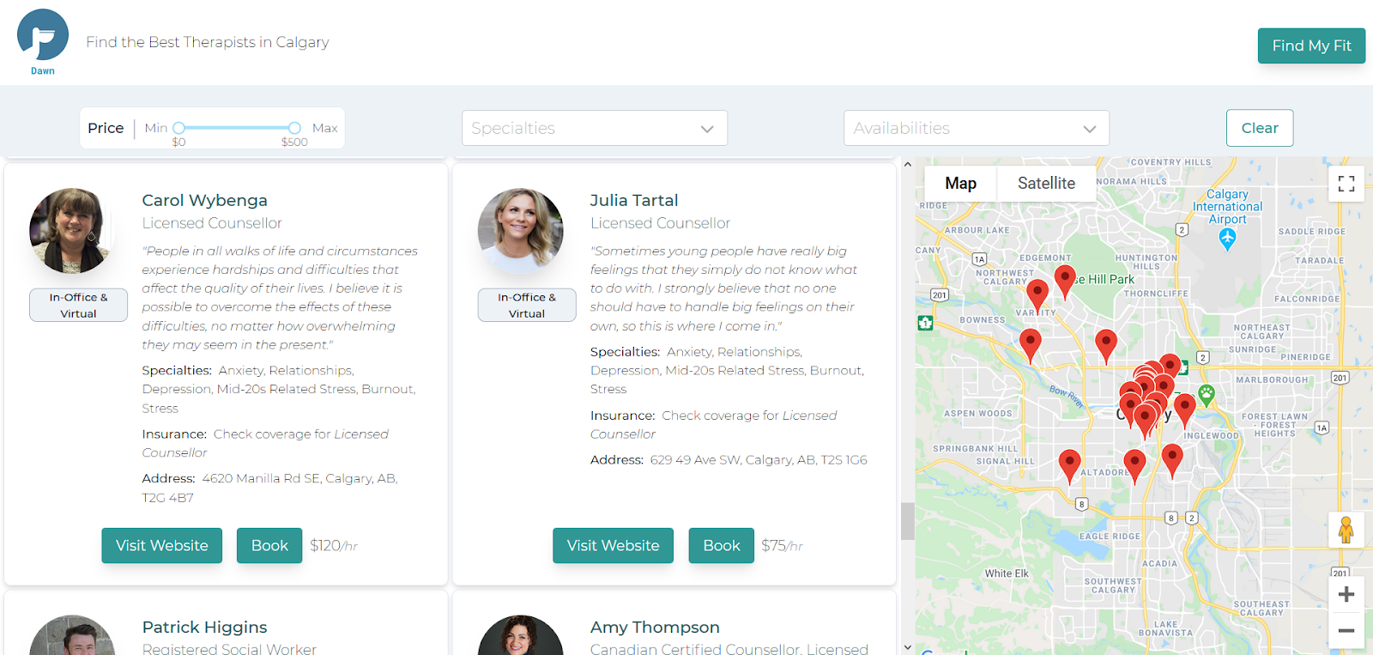Click the Max price slider handle
Screen dimensions: 1373x655
coord(294,128)
